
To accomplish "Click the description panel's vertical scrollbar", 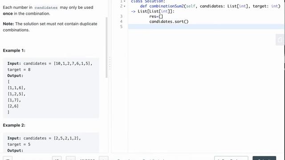I will click(x=106, y=48).
